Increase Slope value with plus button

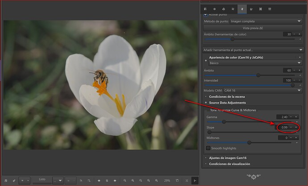pyautogui.click(x=296, y=128)
